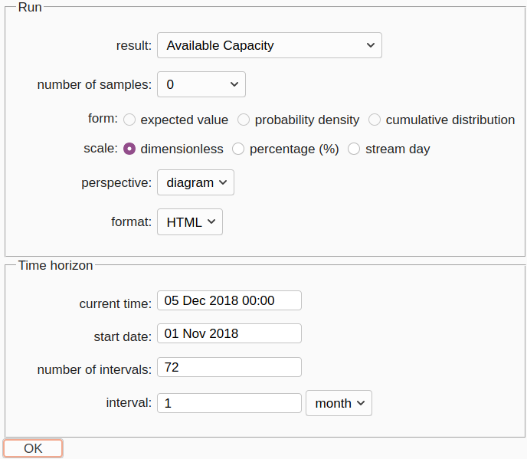This screenshot has height=459, width=527.
Task: Open the perspective dropdown set to diagram
Action: 195,182
